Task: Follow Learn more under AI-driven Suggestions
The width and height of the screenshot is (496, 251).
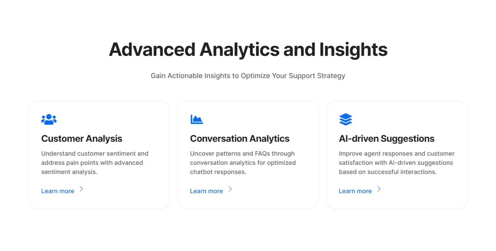Action: 355,191
